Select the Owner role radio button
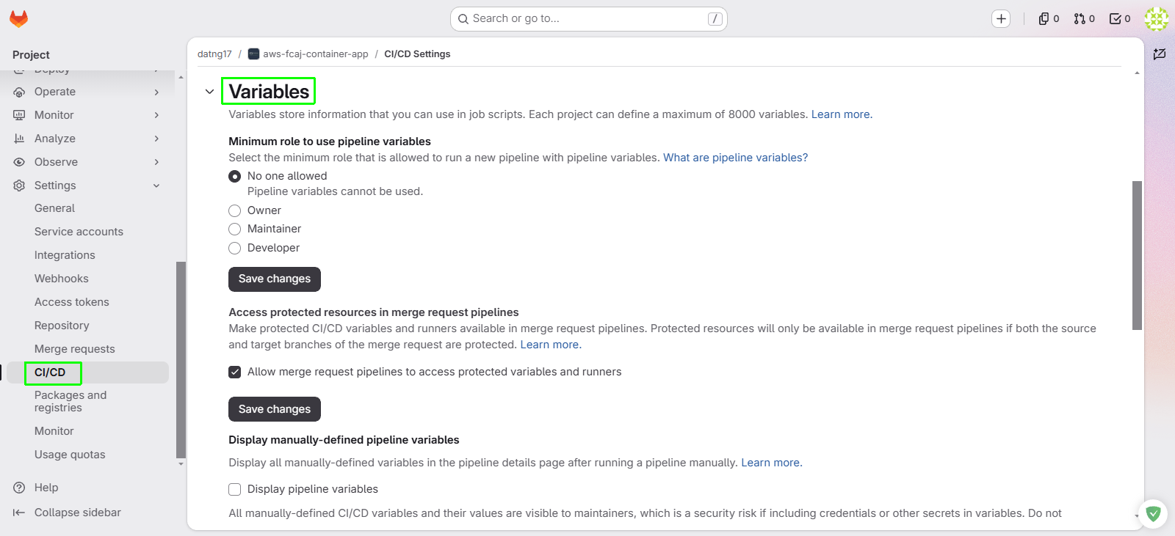 point(235,211)
